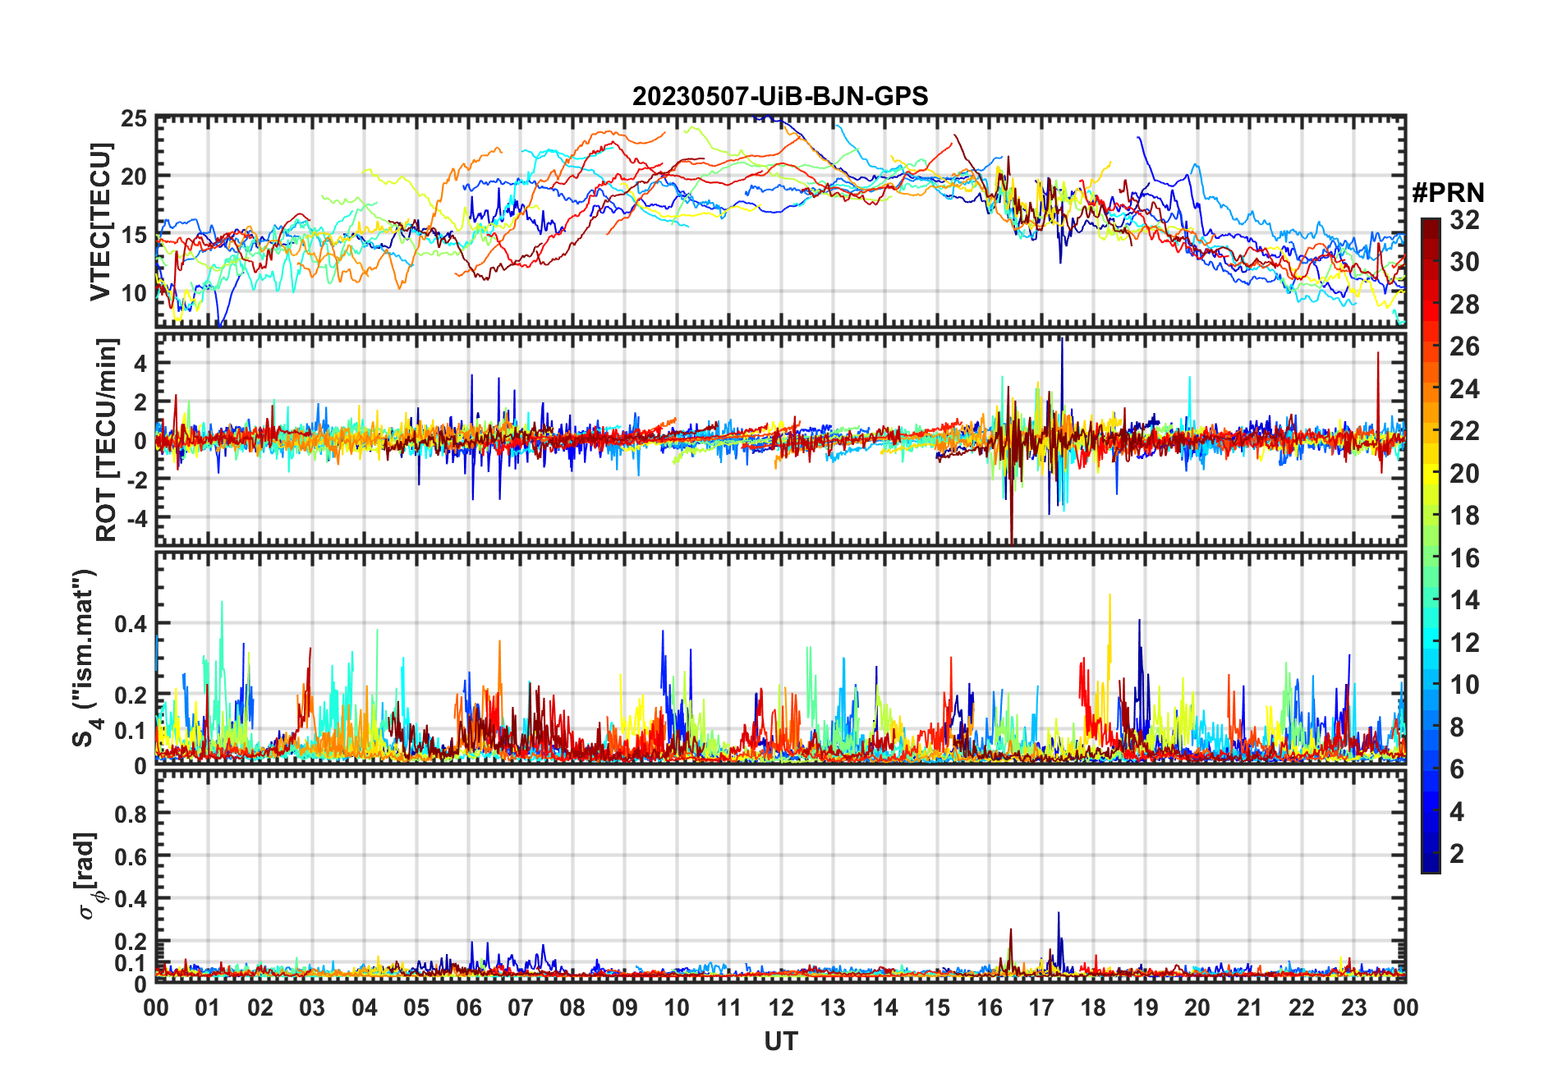Click the sigma-phi axis tick label 0.1
The width and height of the screenshot is (1562, 1092).
tap(131, 962)
